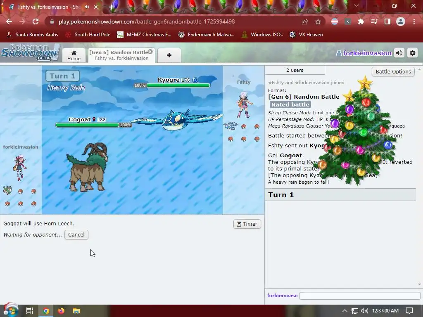Screen dimensions: 423x317
Task: Reload the Pokémon Showdown page
Action: click(x=36, y=21)
